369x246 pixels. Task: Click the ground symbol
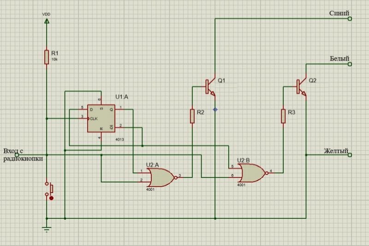[x=46, y=228]
